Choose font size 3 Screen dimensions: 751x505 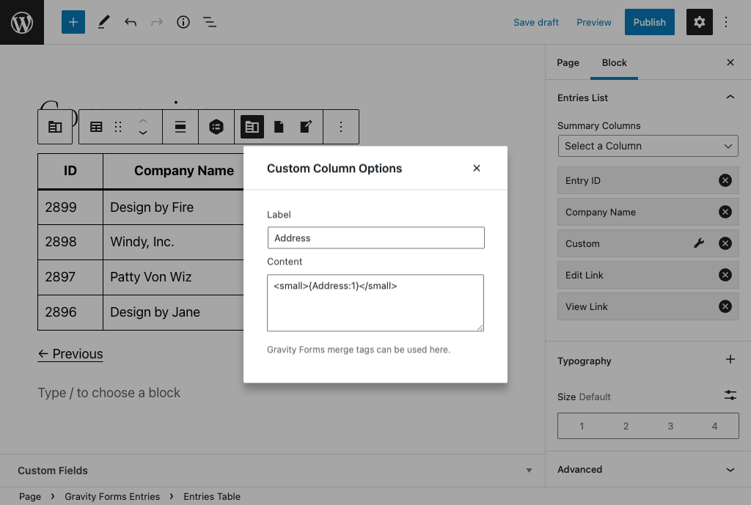click(x=670, y=426)
